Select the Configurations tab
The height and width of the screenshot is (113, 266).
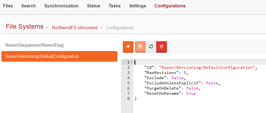tap(170, 6)
